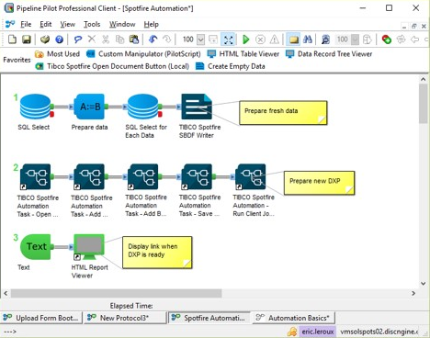Click the horizontal scrollbar right arrow

pos(413,293)
